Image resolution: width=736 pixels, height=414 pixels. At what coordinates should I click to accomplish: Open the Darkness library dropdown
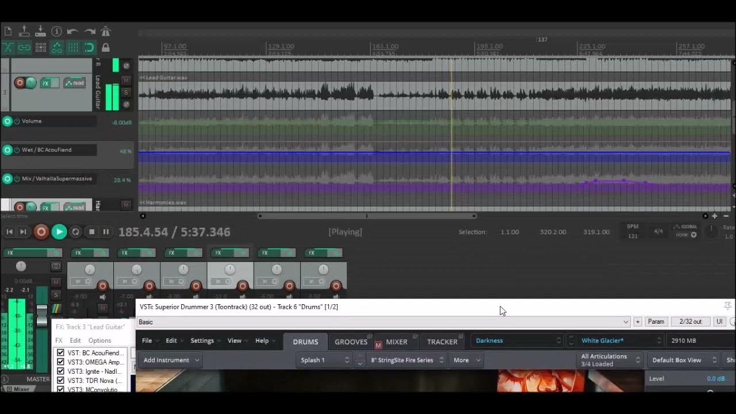pos(517,340)
